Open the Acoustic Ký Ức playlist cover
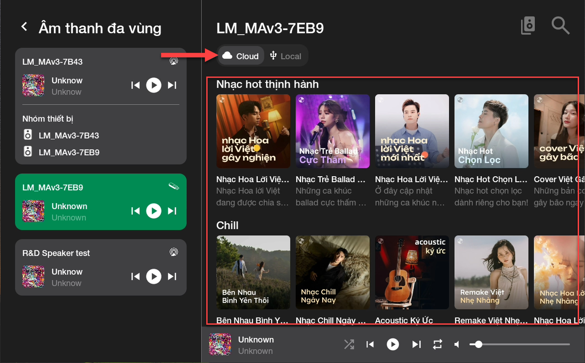 coord(412,272)
